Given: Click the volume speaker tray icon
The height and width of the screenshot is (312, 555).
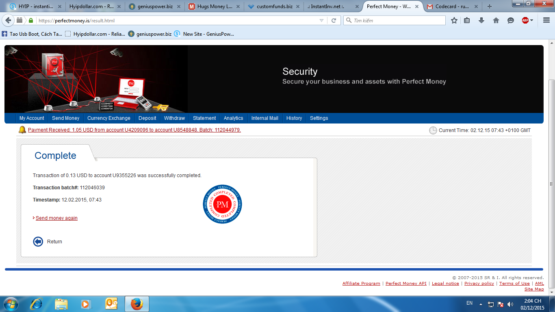Looking at the screenshot, I should click(x=510, y=304).
